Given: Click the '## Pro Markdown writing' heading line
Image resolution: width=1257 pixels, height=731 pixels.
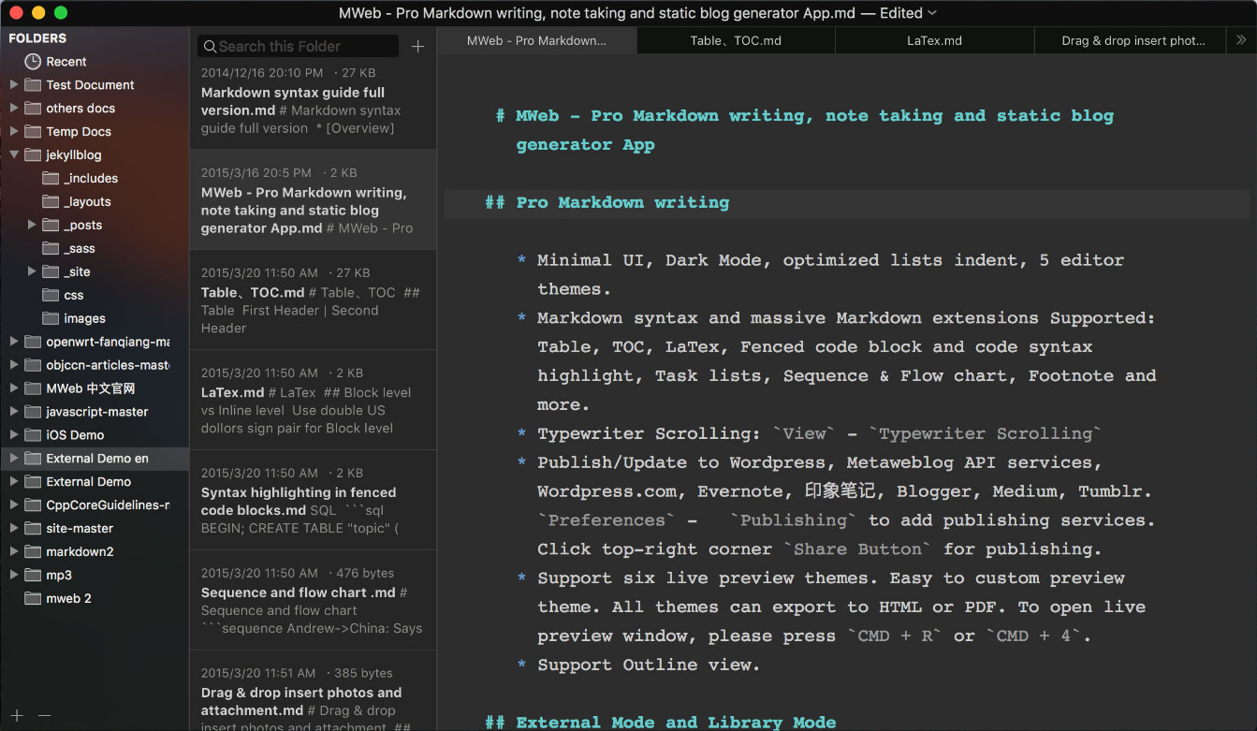Looking at the screenshot, I should point(607,202).
